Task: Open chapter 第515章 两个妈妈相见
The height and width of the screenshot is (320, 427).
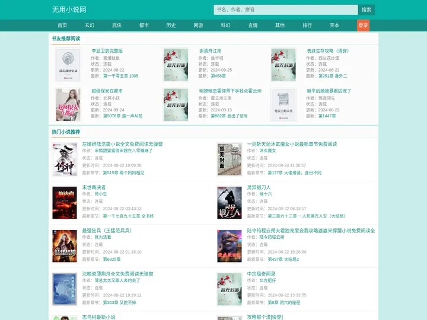Action: [x=123, y=173]
